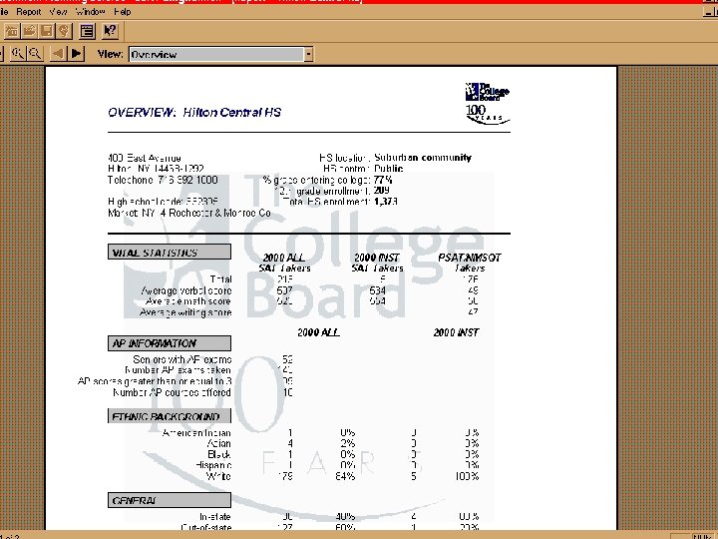Click the VITAL STATISTICS section header
The width and height of the screenshot is (718, 539).
pyautogui.click(x=170, y=253)
